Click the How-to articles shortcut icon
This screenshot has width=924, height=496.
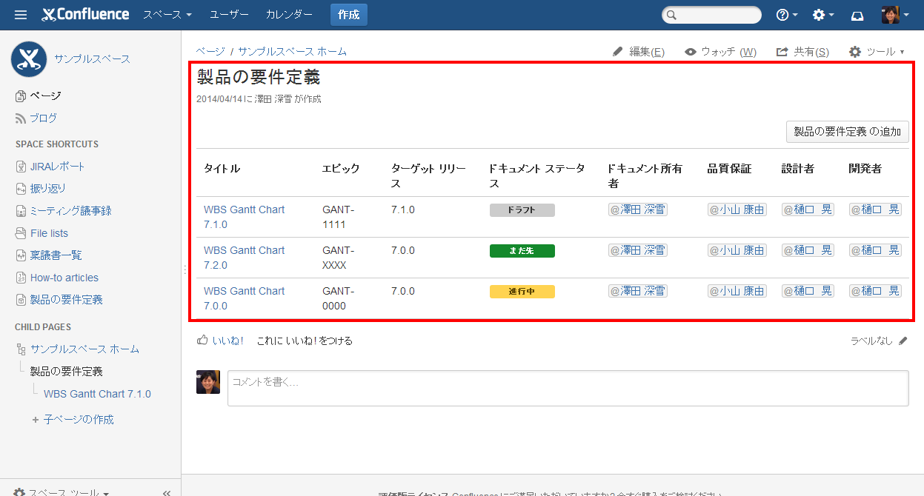coord(21,278)
